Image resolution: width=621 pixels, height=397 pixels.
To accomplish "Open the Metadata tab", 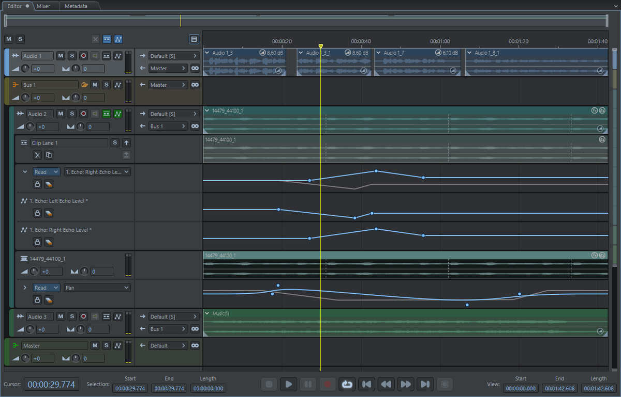I will [x=76, y=6].
